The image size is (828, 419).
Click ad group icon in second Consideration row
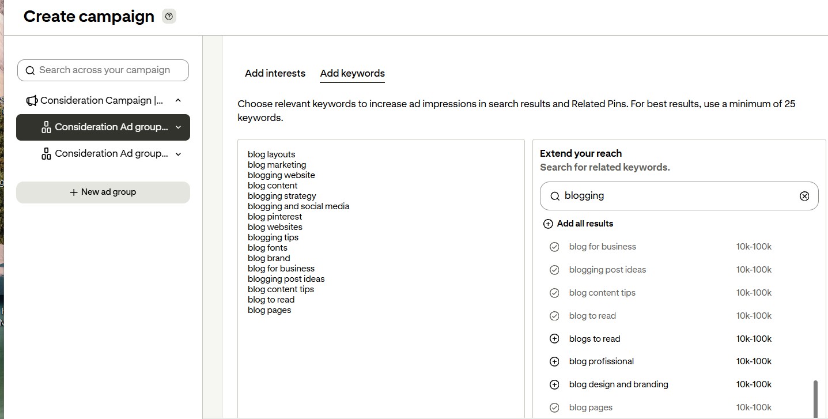(46, 154)
